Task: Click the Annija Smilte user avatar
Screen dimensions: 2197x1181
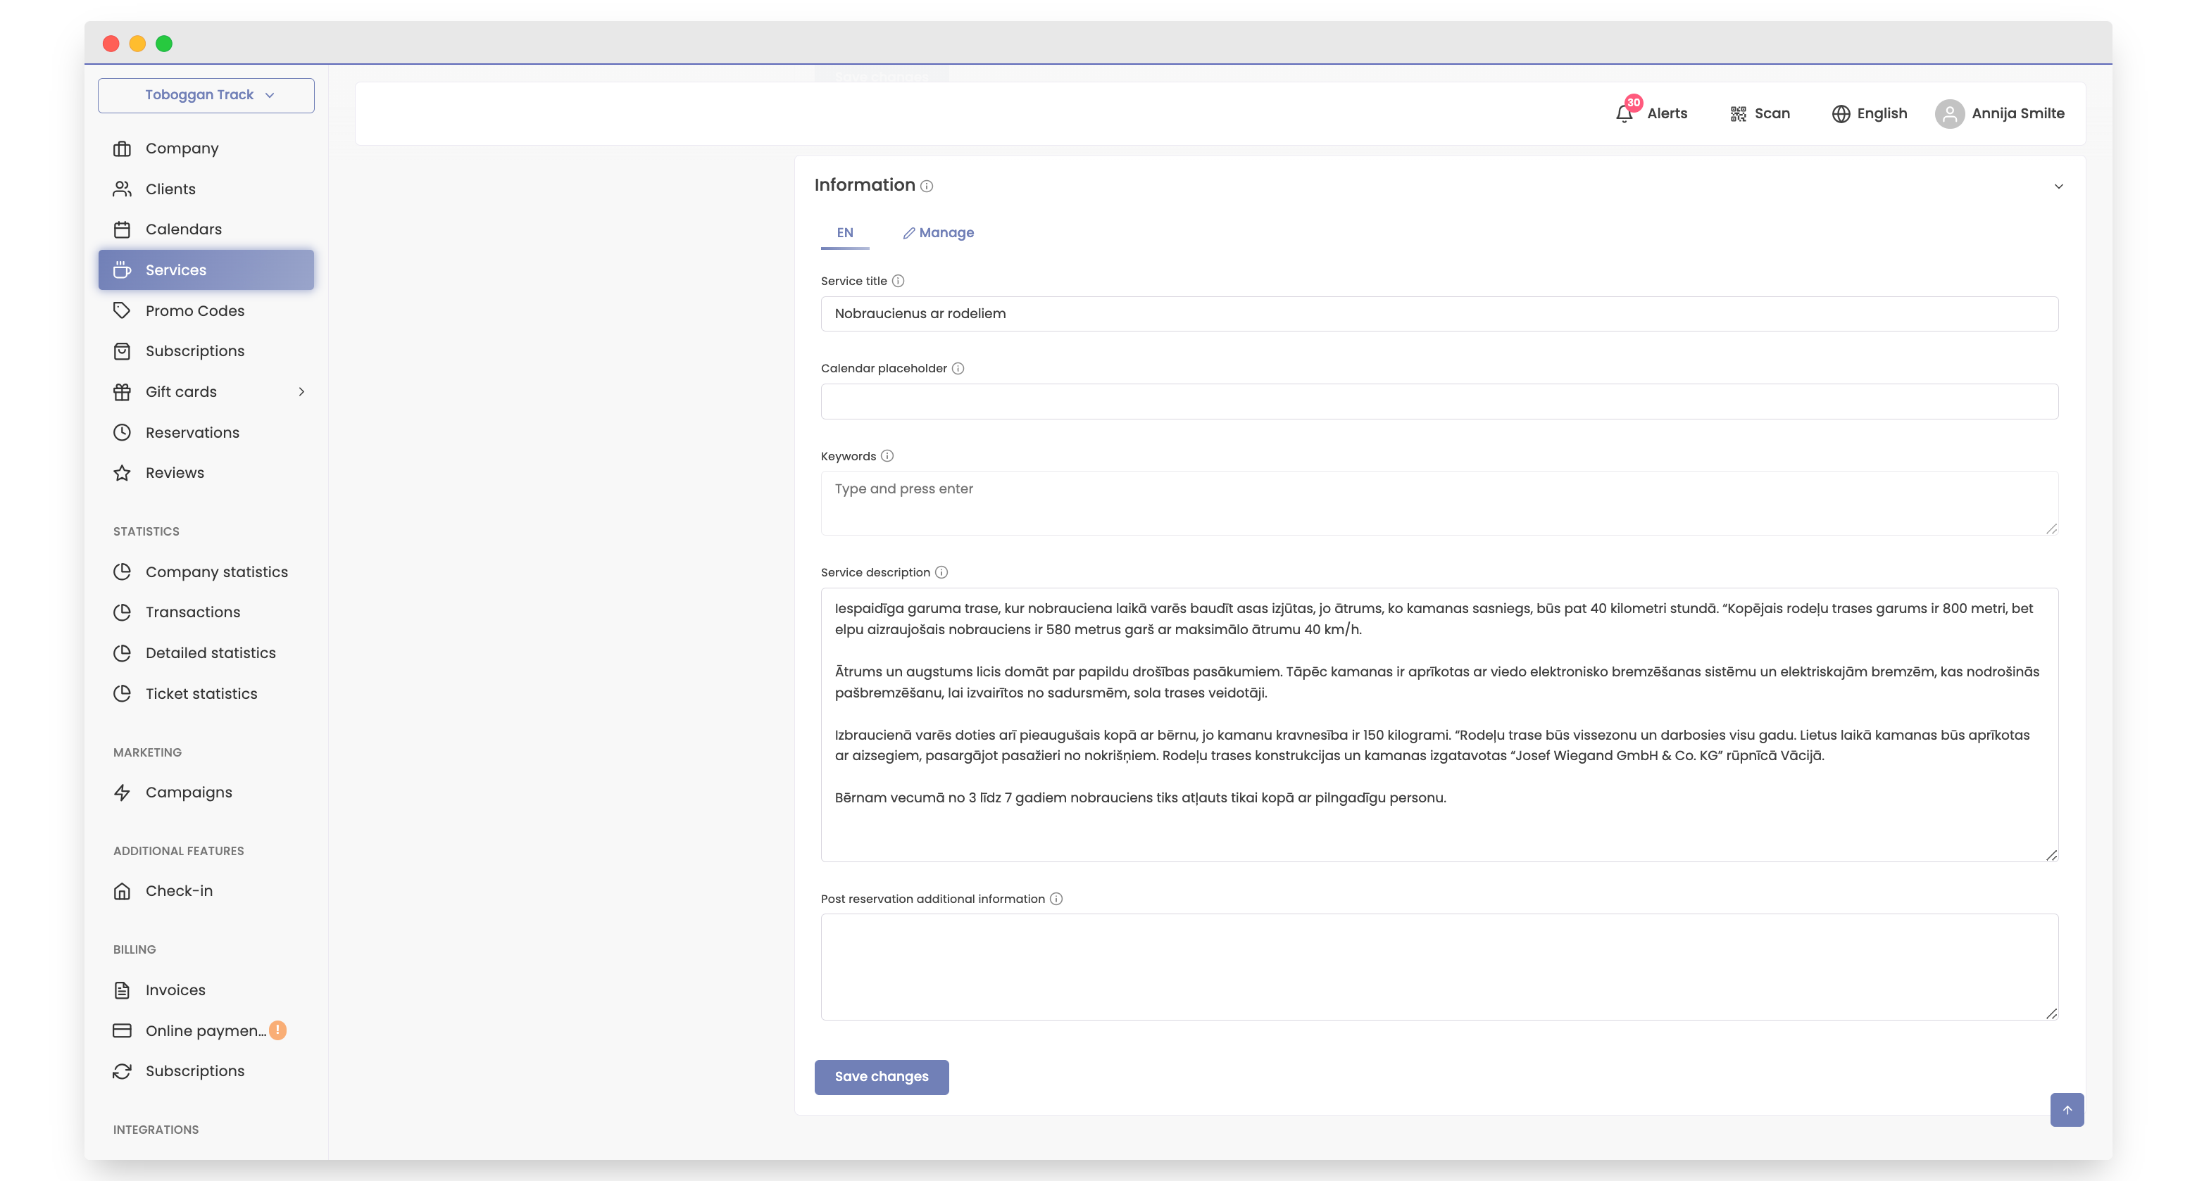Action: 1950,113
